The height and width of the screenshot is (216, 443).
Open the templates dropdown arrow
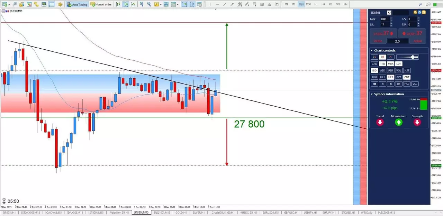178,4
